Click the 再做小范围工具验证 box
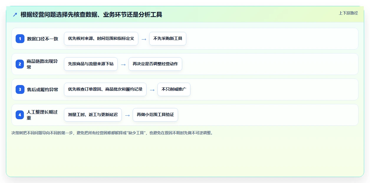Image resolution: width=370 pixels, height=183 pixels. [155, 115]
